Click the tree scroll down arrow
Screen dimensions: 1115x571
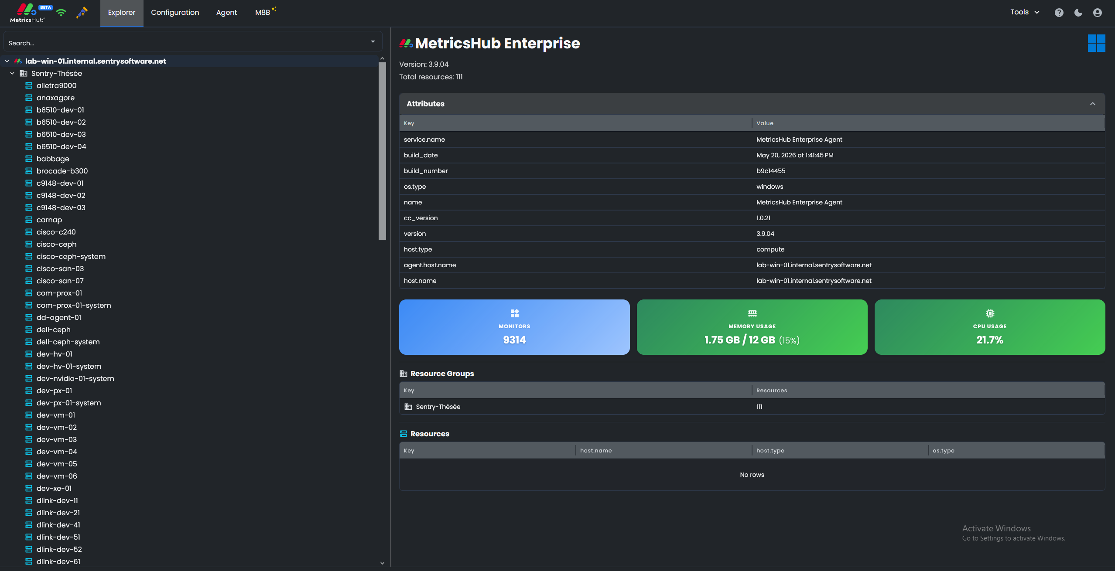click(x=382, y=563)
